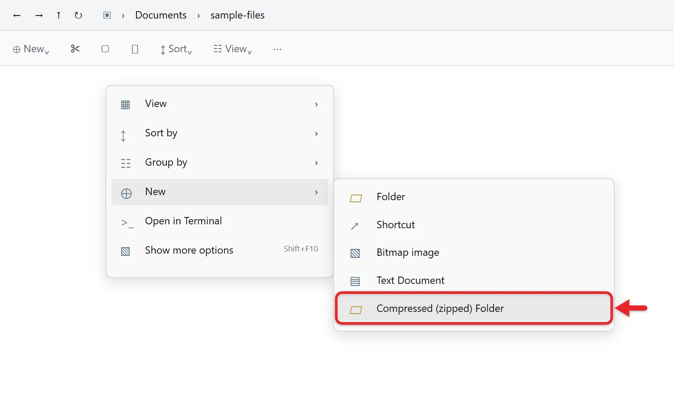Image resolution: width=674 pixels, height=396 pixels.
Task: Navigate up one folder level
Action: [59, 16]
